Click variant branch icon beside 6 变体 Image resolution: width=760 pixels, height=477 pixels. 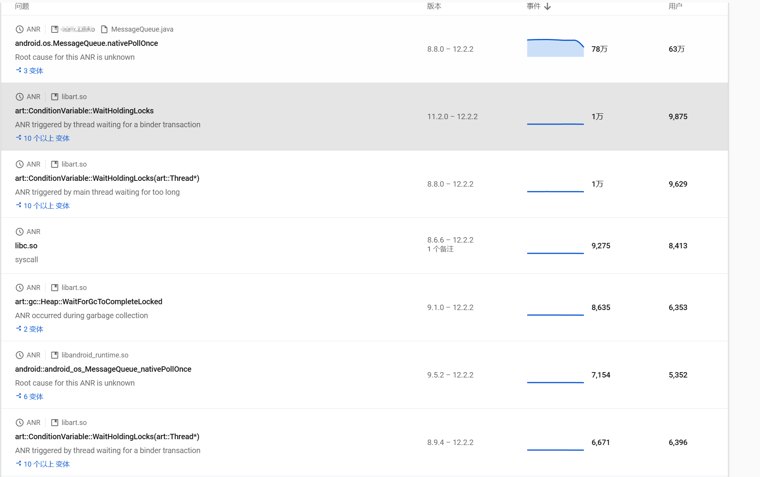[x=18, y=396]
